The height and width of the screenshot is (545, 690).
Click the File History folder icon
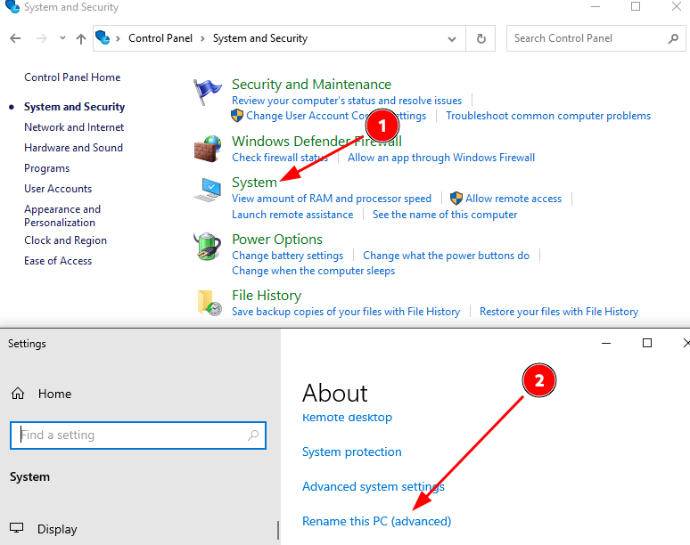click(x=209, y=303)
